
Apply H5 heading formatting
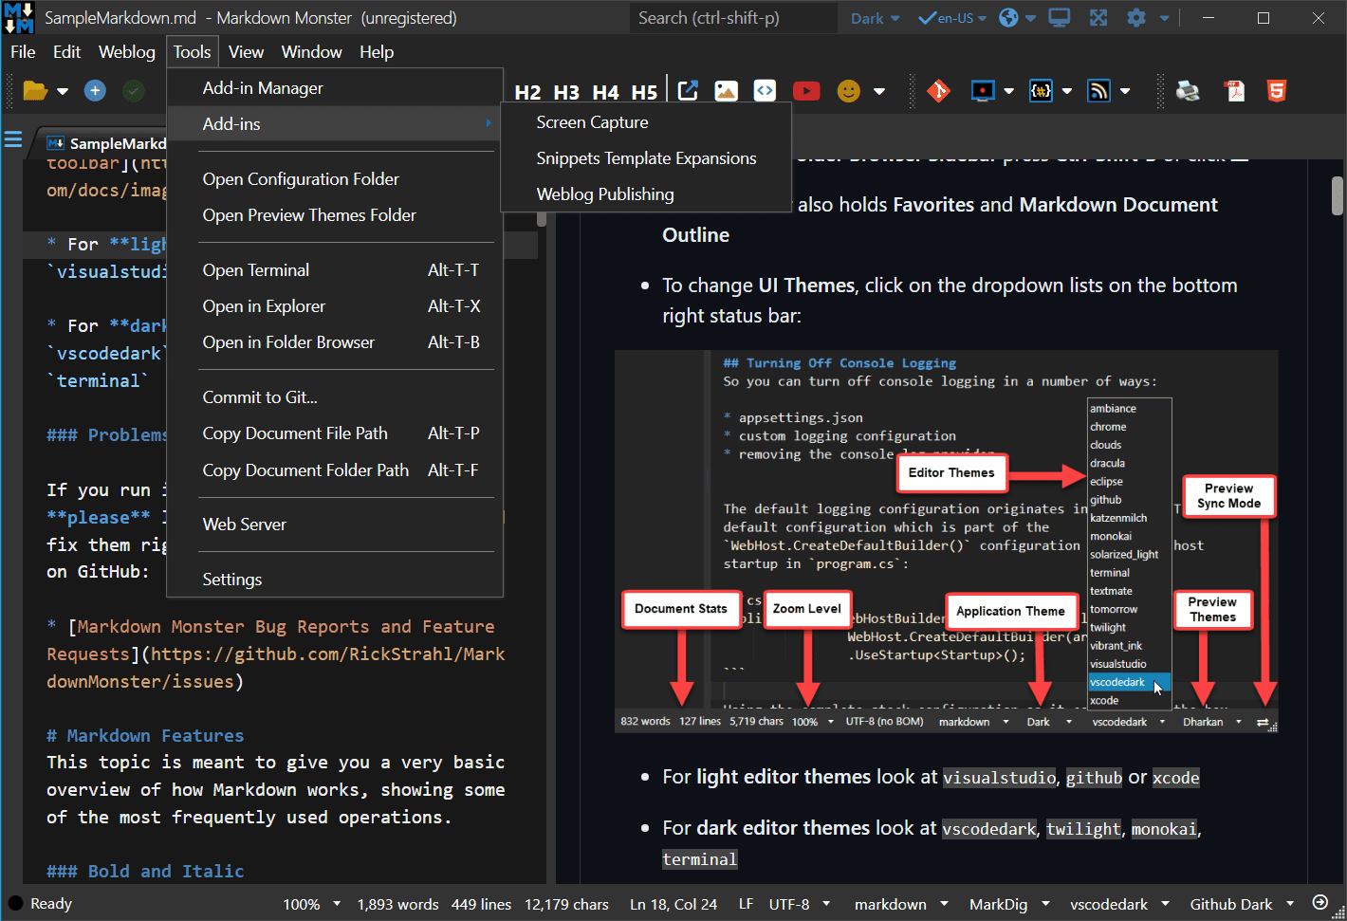[x=644, y=92]
